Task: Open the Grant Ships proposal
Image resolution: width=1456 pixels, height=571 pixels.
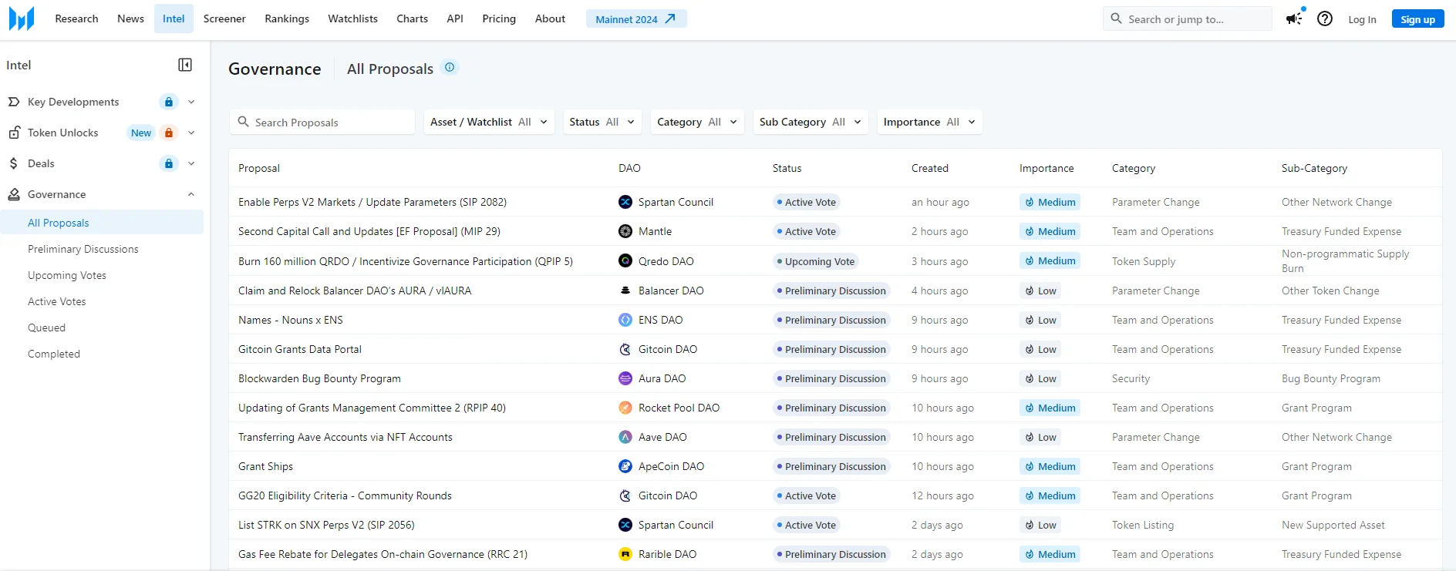Action: [265, 466]
